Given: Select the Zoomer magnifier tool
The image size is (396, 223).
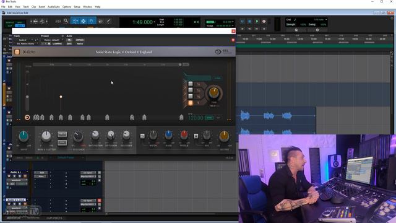Looking at the screenshot, I should point(66,21).
